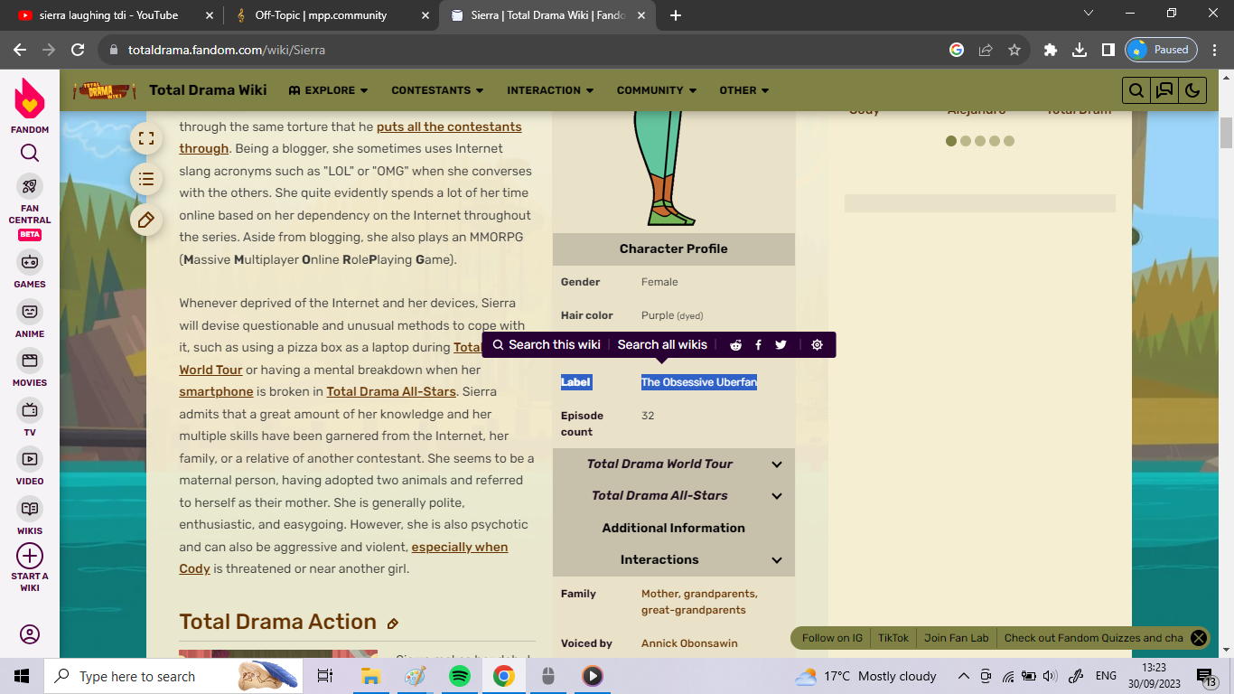
Task: Open the user profile avatar icon
Action: 30,634
